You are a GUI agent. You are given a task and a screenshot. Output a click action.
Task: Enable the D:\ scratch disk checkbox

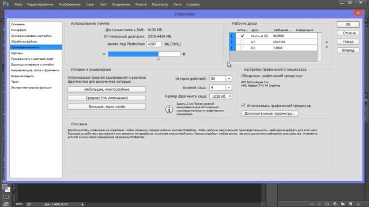[x=242, y=42]
